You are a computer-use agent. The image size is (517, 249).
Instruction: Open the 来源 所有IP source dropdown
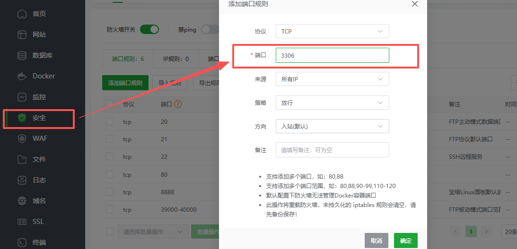[332, 79]
